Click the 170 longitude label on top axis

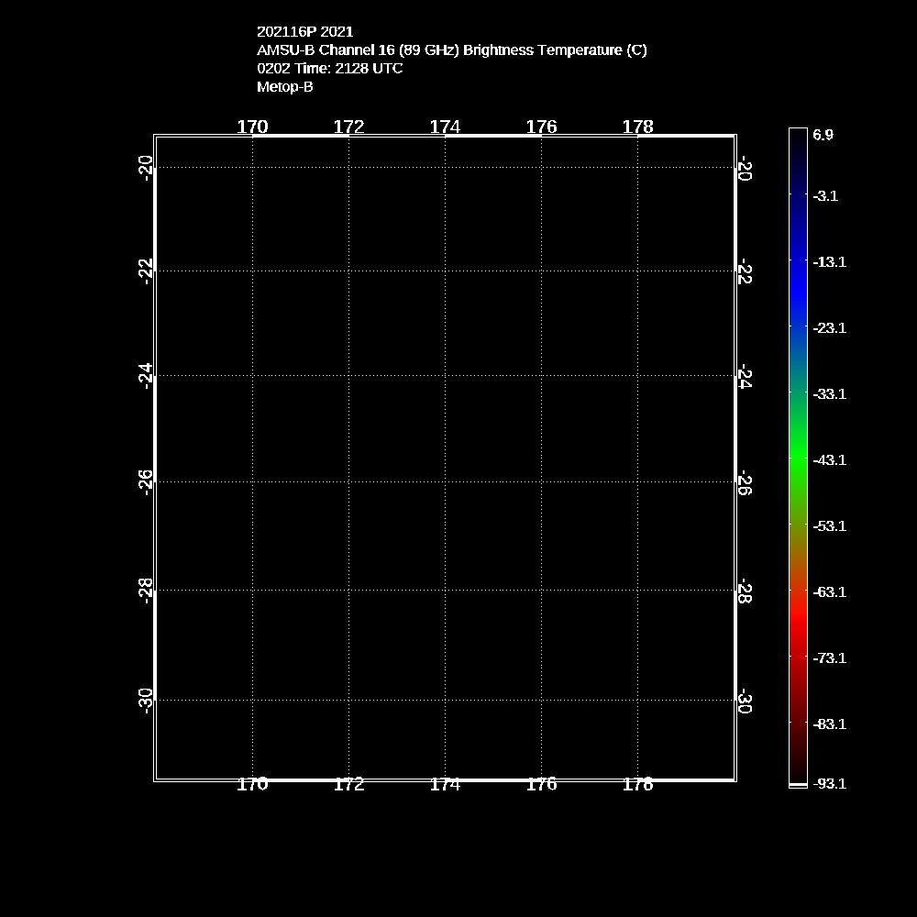(252, 127)
